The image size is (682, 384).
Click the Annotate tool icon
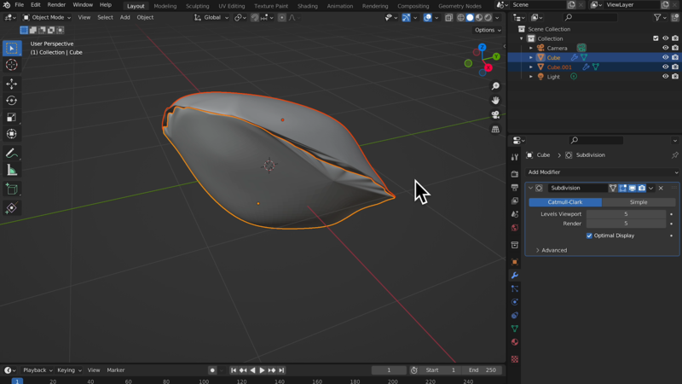click(x=12, y=154)
